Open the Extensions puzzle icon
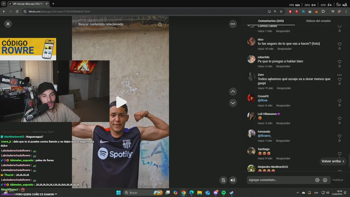 click(x=323, y=11)
